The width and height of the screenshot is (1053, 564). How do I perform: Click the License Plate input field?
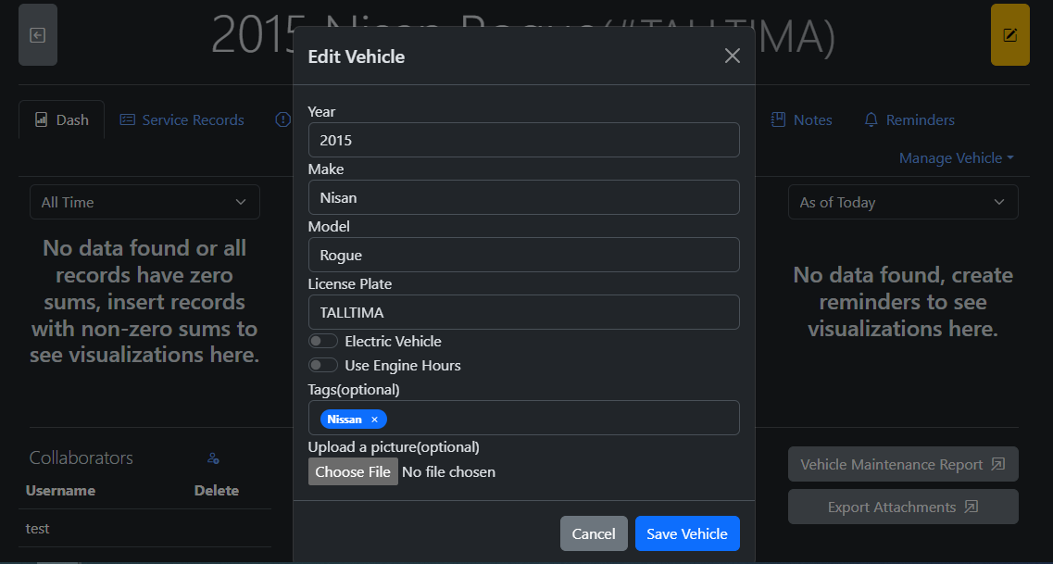pyautogui.click(x=523, y=312)
